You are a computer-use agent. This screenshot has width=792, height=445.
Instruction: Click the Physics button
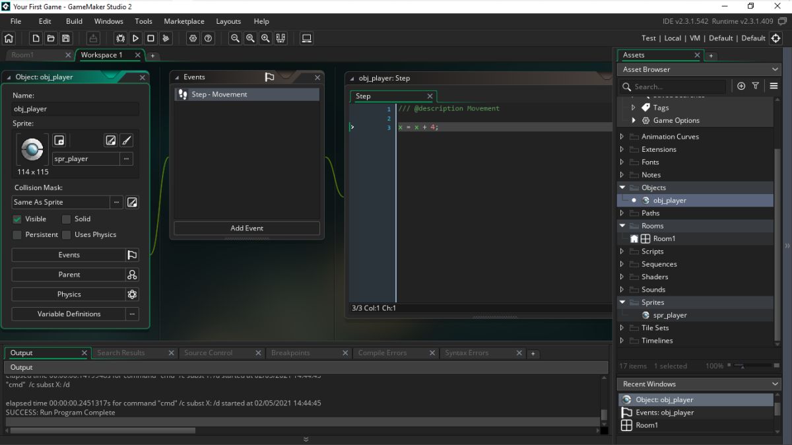69,294
